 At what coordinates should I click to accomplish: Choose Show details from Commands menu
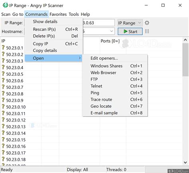[54, 22]
